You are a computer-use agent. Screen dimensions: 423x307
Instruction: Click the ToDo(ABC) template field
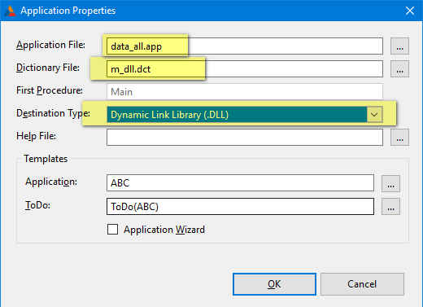point(240,206)
